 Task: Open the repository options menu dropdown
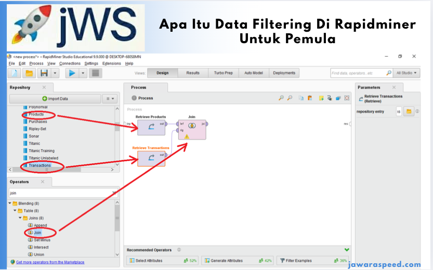(110, 99)
